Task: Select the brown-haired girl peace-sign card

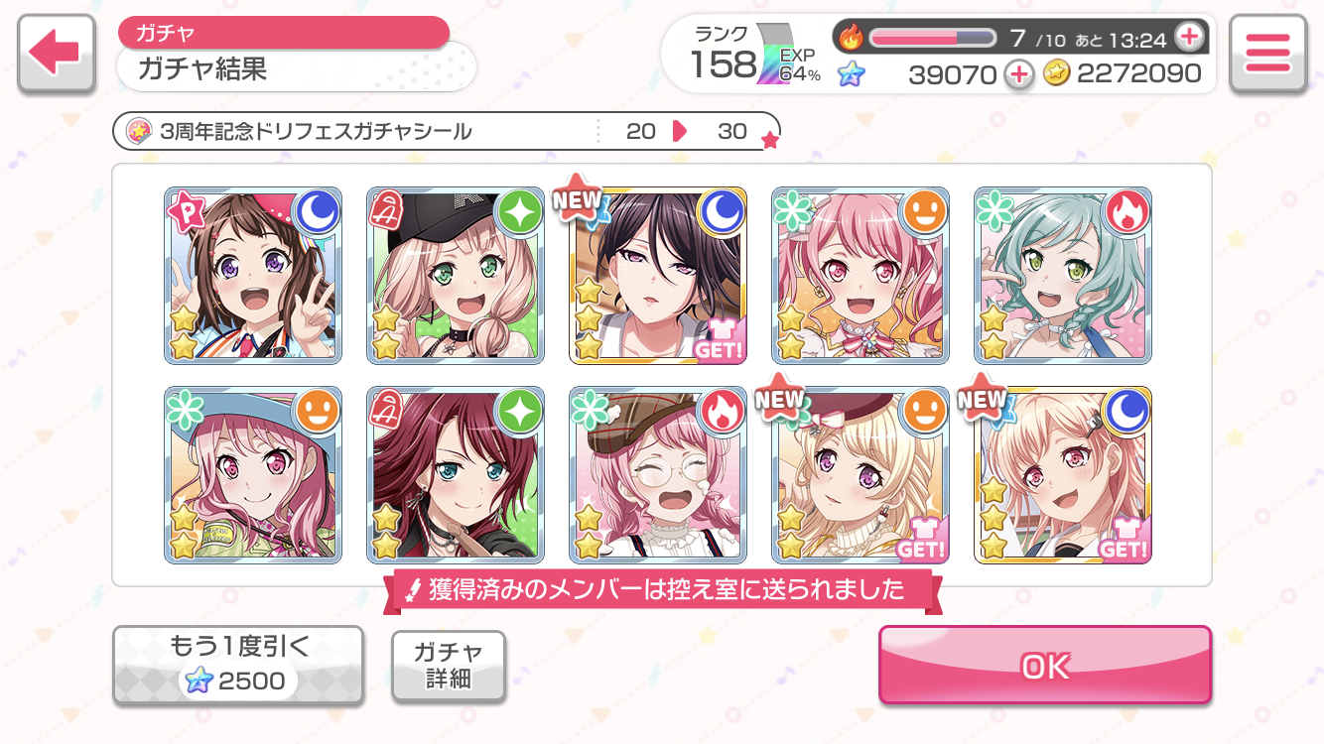Action: click(x=253, y=276)
